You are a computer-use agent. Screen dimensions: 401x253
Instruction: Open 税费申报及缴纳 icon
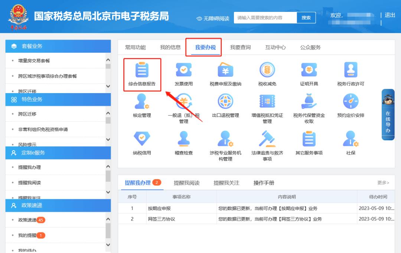(225, 70)
